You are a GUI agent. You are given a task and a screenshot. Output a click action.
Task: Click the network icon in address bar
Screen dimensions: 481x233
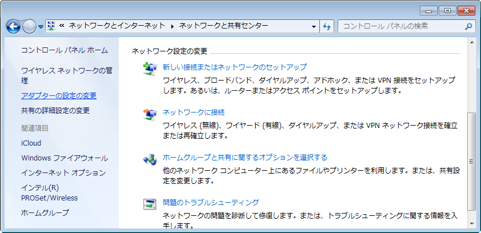coord(51,26)
